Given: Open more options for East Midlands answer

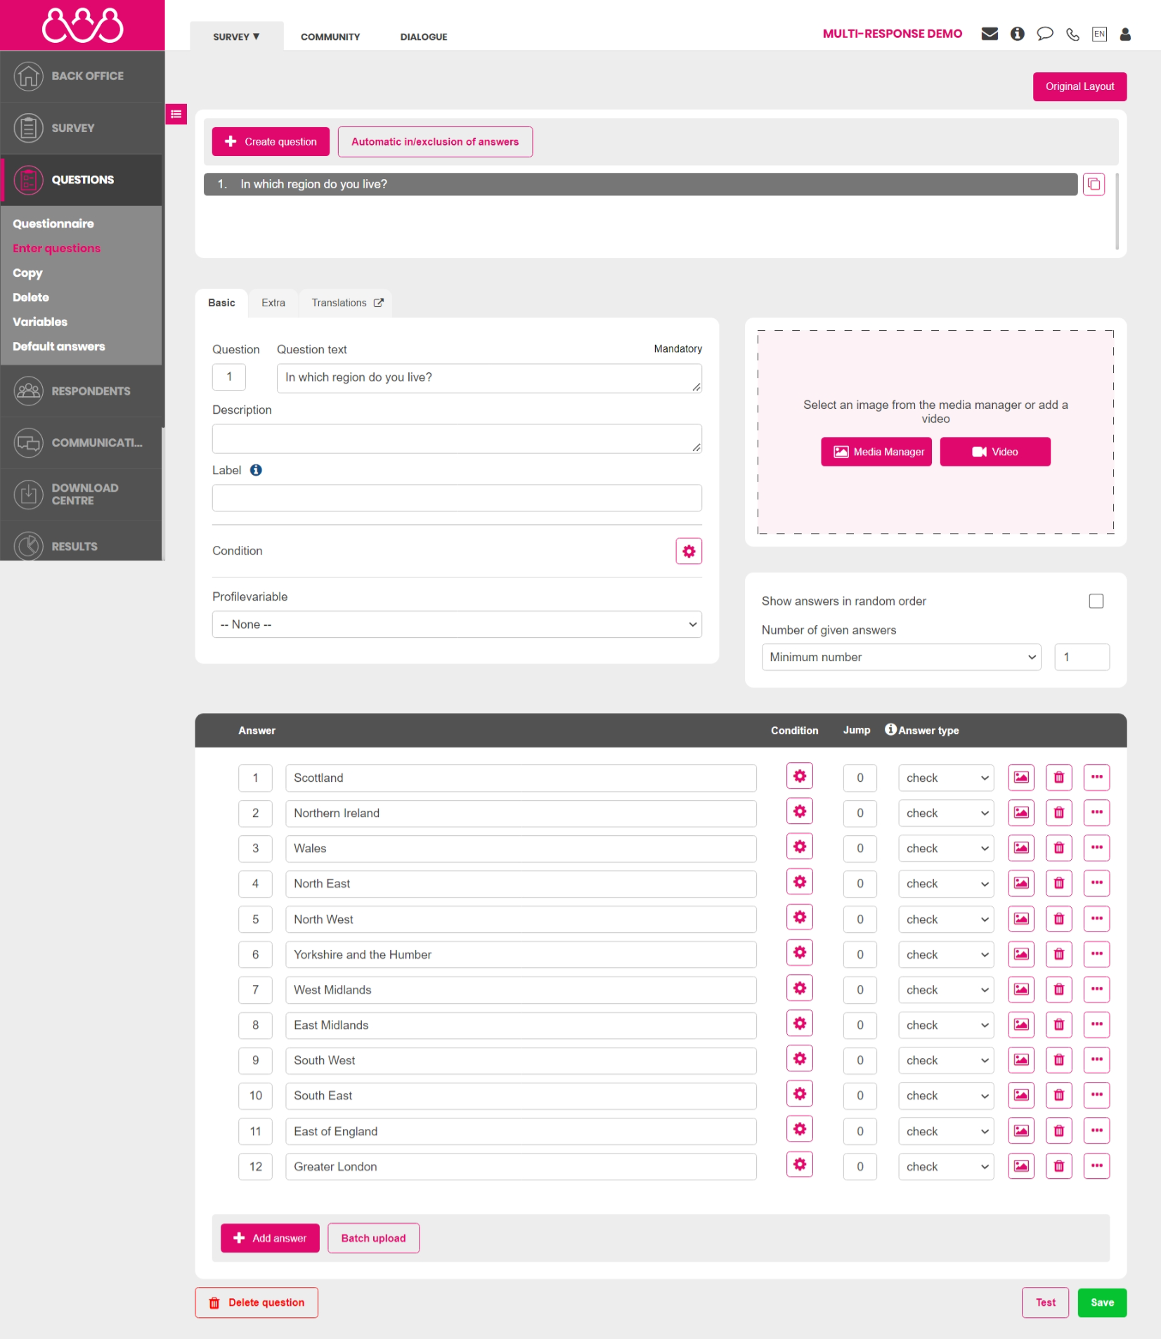Looking at the screenshot, I should (1097, 1024).
